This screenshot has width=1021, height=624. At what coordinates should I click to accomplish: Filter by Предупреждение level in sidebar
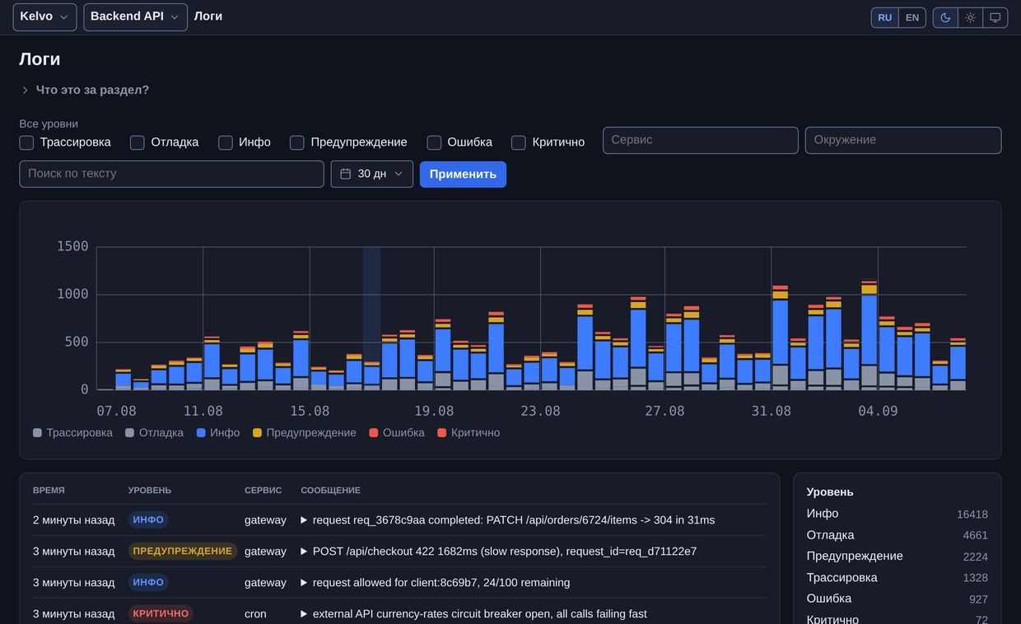[897, 556]
